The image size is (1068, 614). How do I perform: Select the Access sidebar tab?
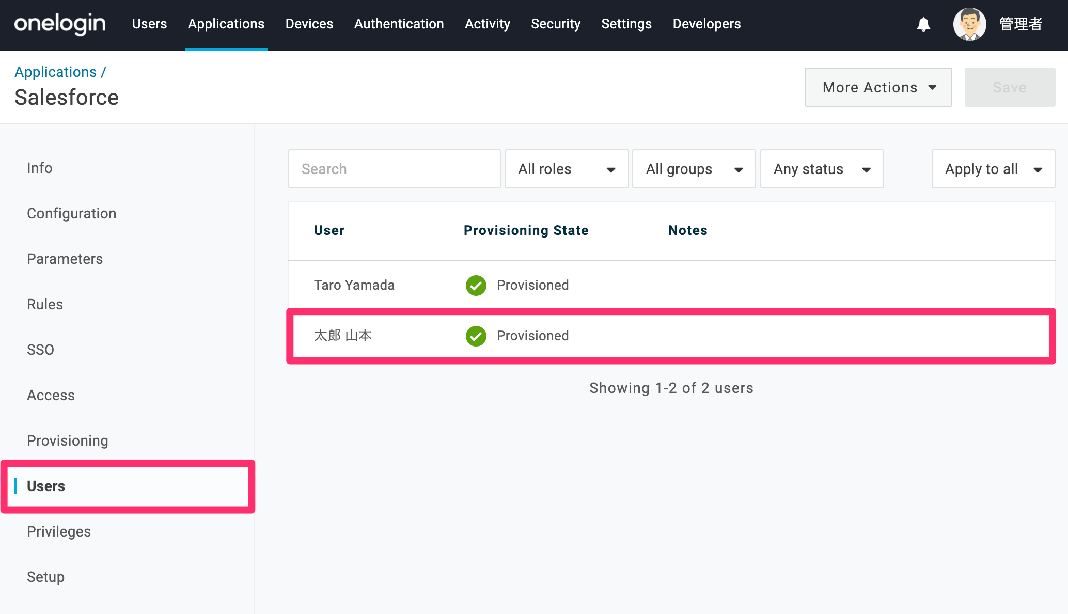tap(51, 395)
